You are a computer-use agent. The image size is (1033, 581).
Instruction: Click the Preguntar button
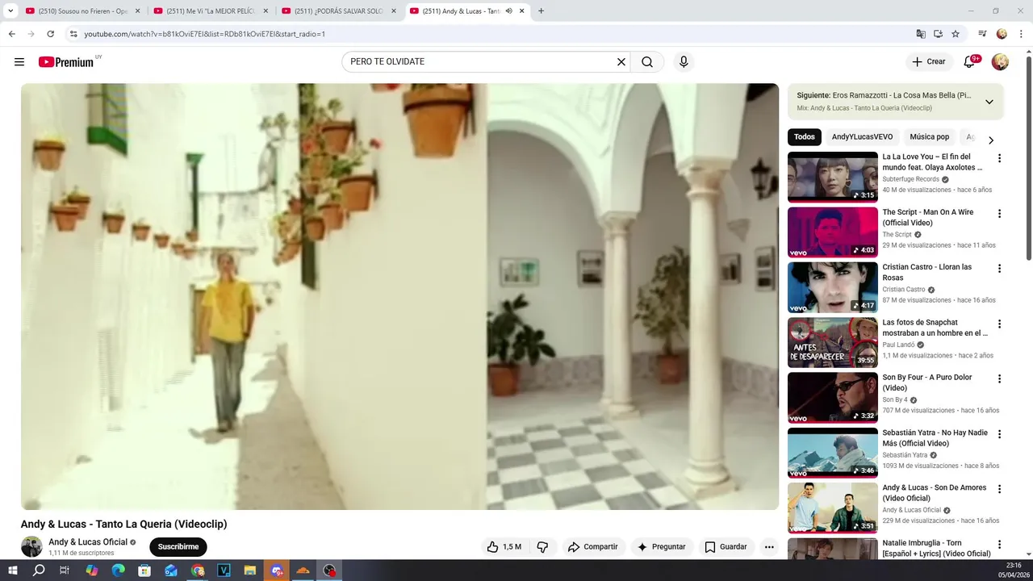pos(661,547)
